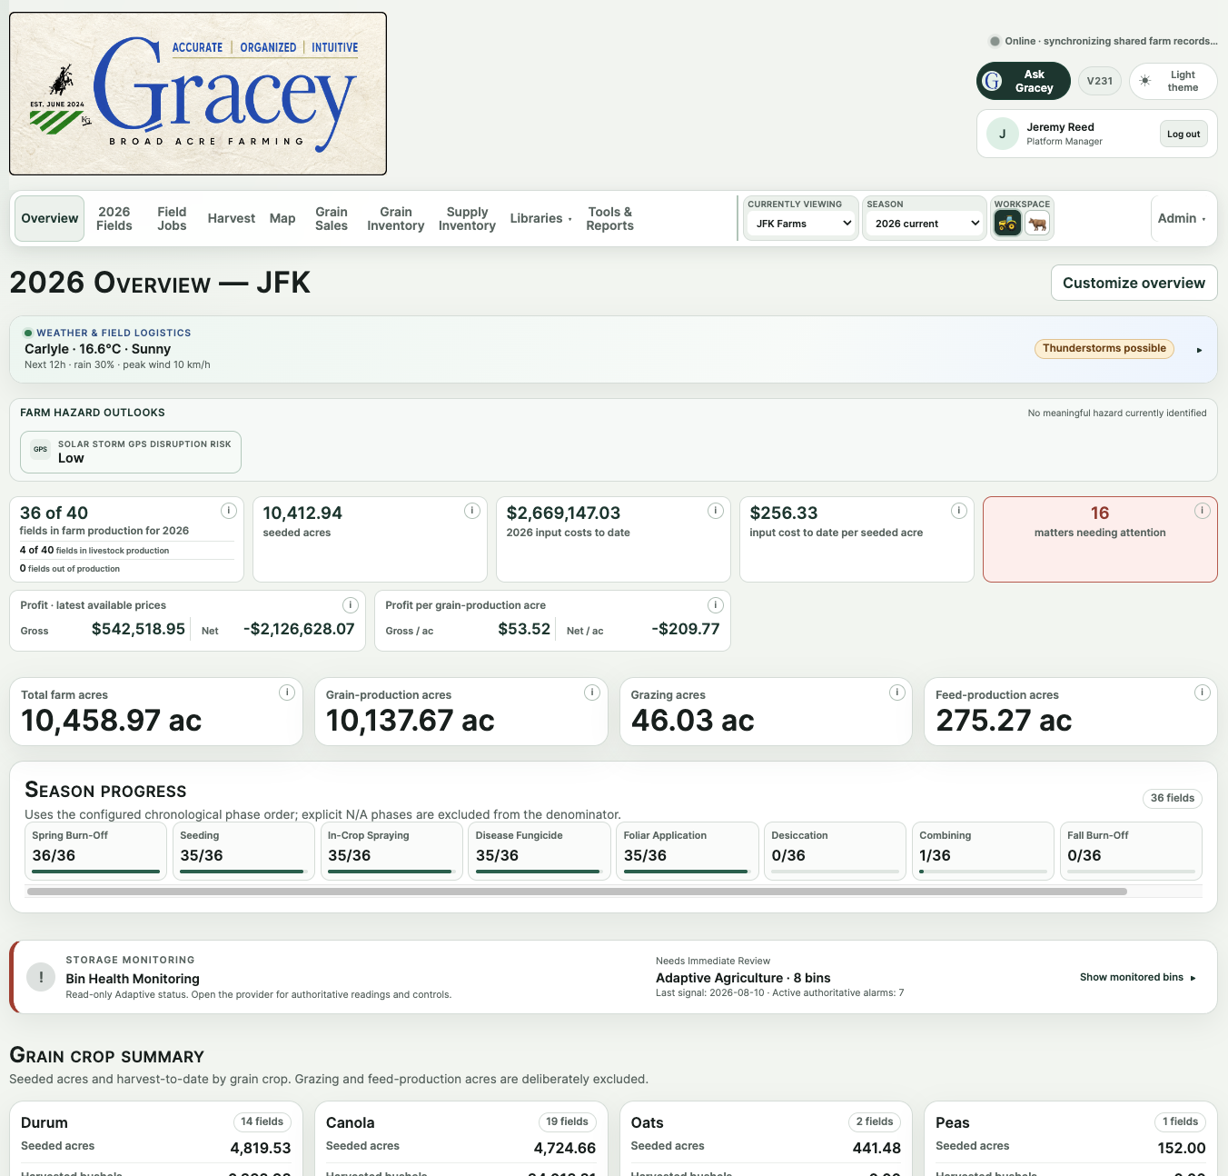The image size is (1228, 1176).
Task: Show info for Feed-production acres
Action: click(1203, 693)
